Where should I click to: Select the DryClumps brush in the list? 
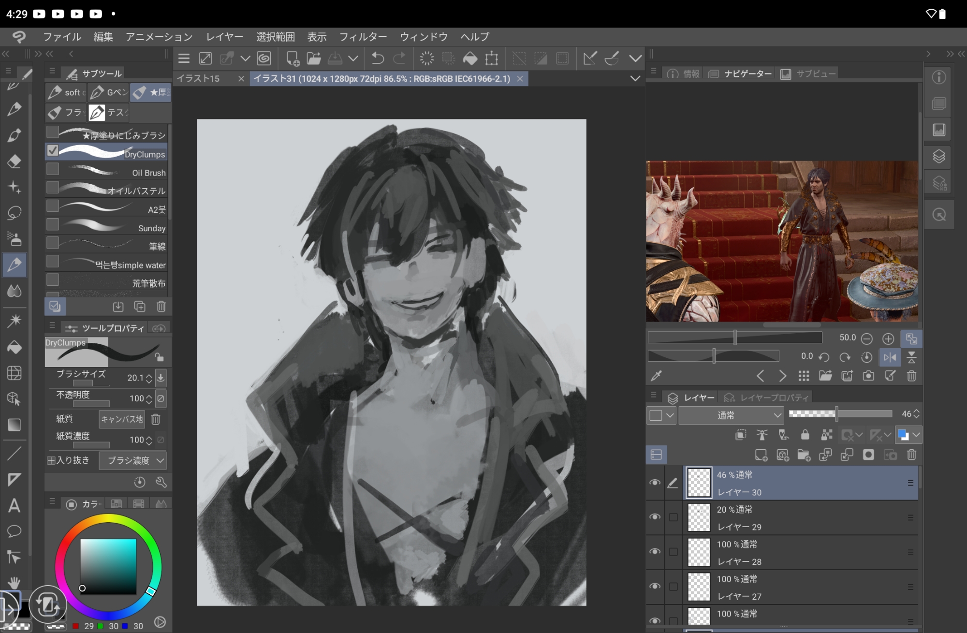click(x=111, y=152)
